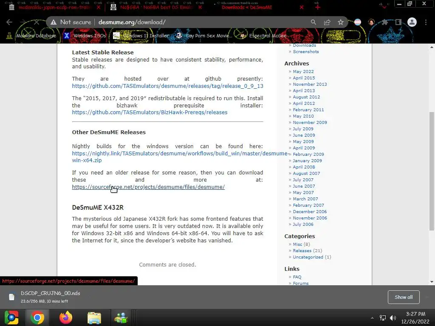Click the page scrollbar down arrow
The height and width of the screenshot is (326, 435).
(432, 282)
